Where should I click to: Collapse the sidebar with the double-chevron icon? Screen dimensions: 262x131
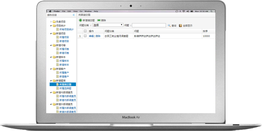[74, 15]
